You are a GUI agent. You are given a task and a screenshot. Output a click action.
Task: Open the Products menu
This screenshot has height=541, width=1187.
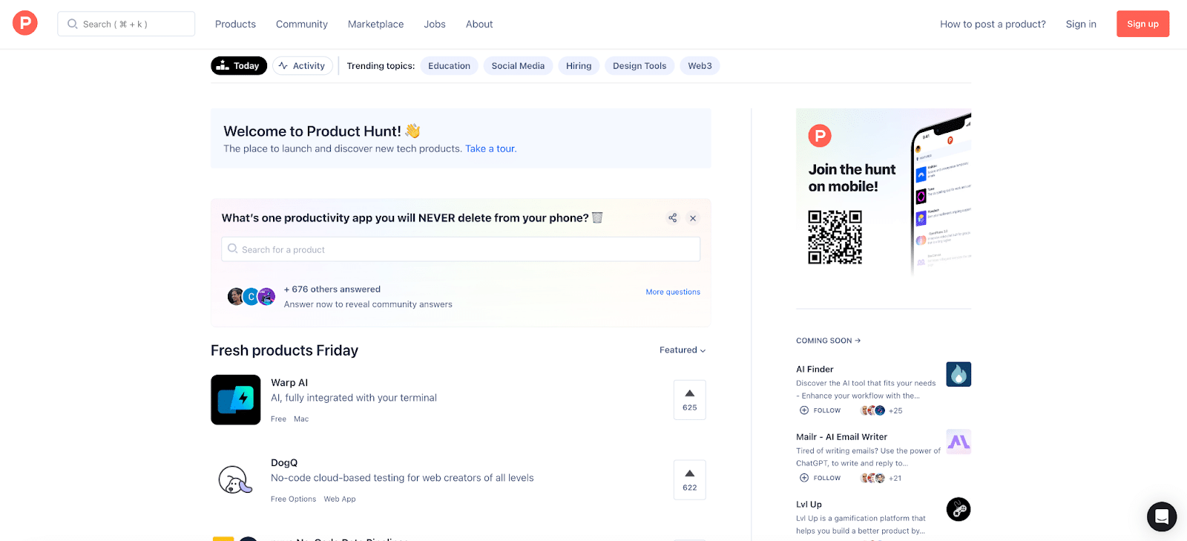[235, 24]
